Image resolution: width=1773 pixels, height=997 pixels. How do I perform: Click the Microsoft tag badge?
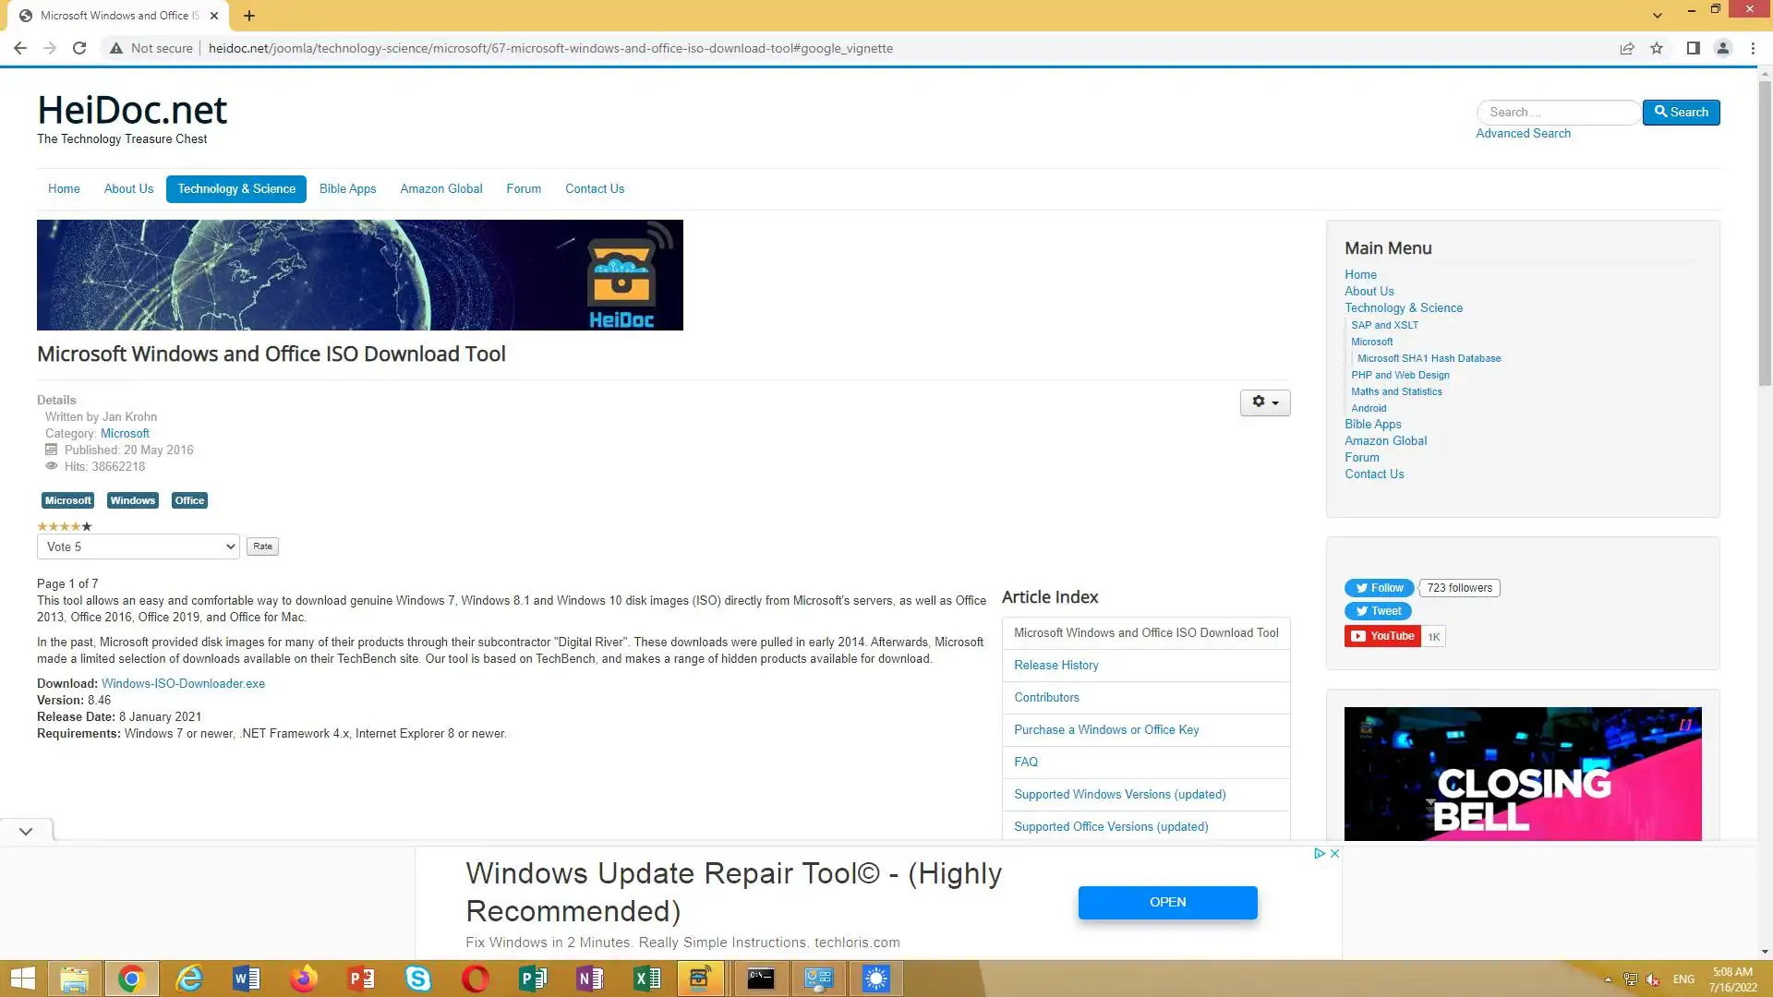pos(68,500)
